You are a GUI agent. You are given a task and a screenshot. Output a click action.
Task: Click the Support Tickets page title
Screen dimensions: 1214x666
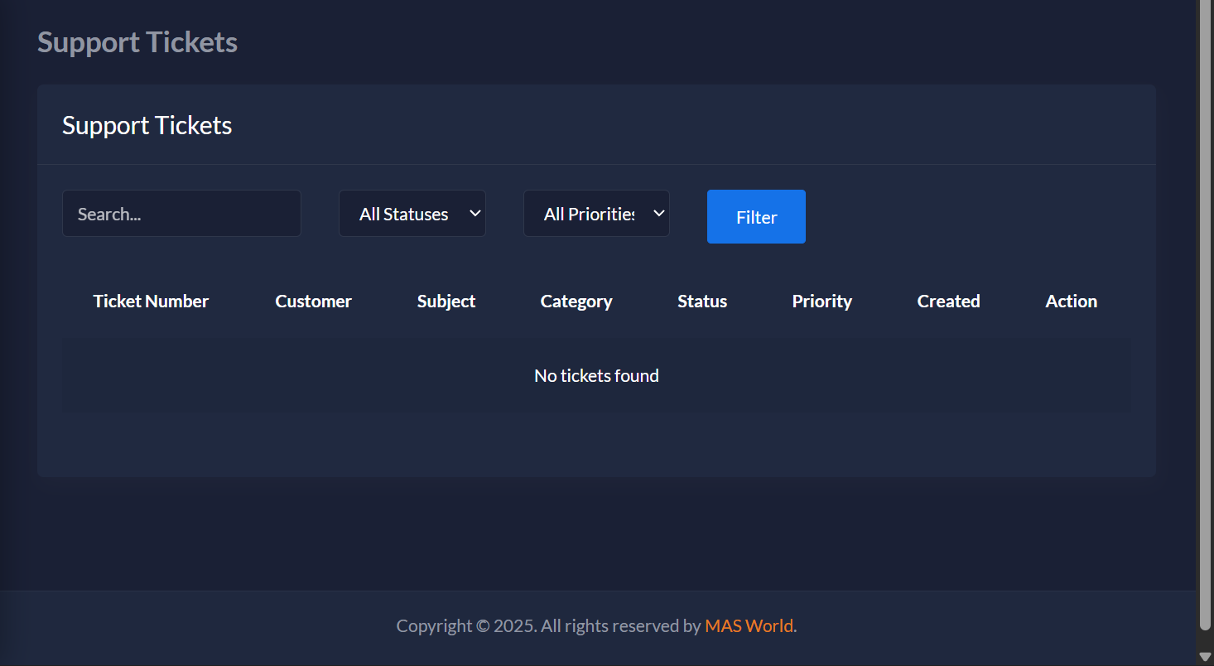[x=137, y=41]
